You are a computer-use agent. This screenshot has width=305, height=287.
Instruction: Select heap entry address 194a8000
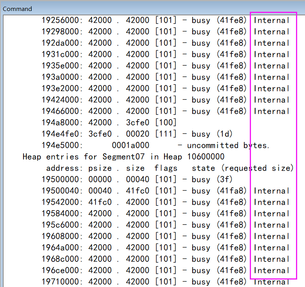click(x=62, y=122)
